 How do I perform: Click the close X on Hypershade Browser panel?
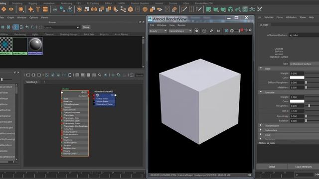pos(143,22)
